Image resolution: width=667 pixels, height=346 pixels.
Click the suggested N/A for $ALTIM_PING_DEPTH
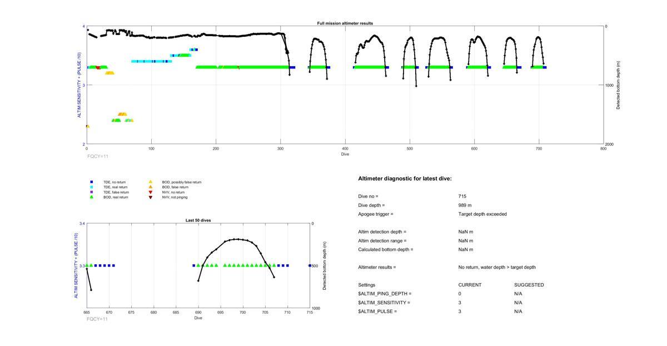pos(518,294)
